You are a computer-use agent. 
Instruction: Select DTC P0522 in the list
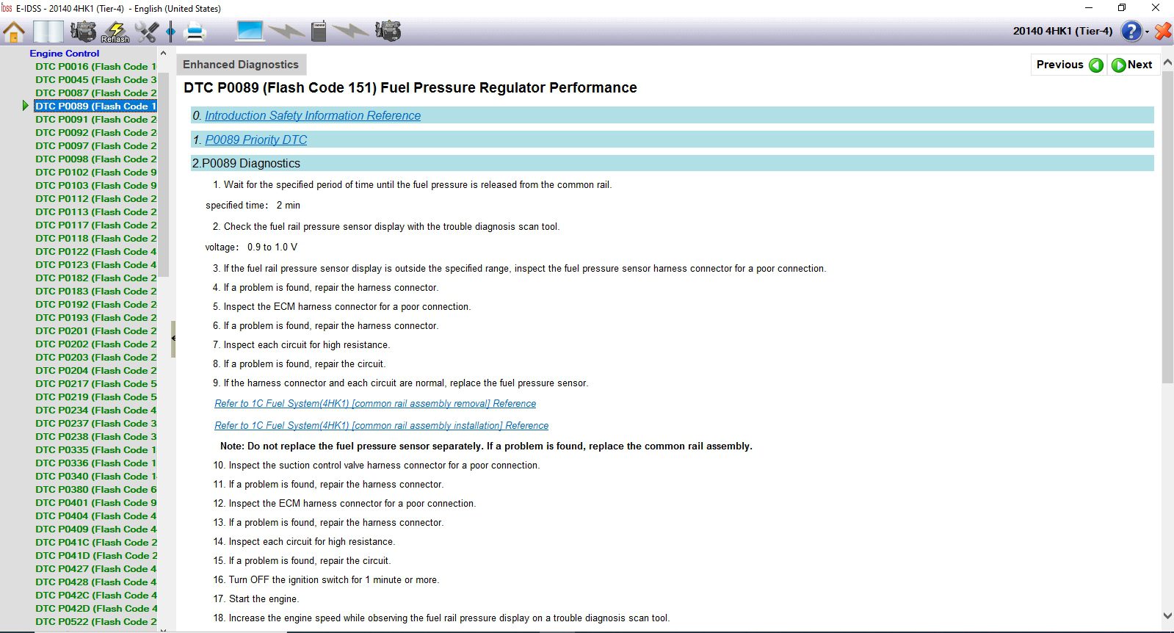[x=96, y=622]
